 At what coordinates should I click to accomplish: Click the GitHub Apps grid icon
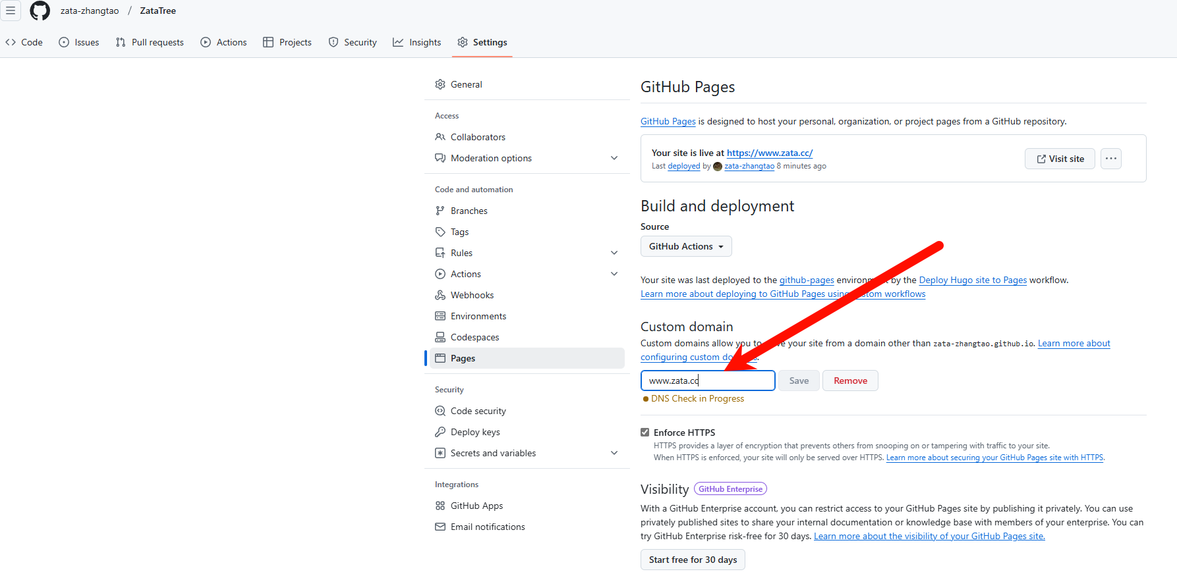point(440,506)
